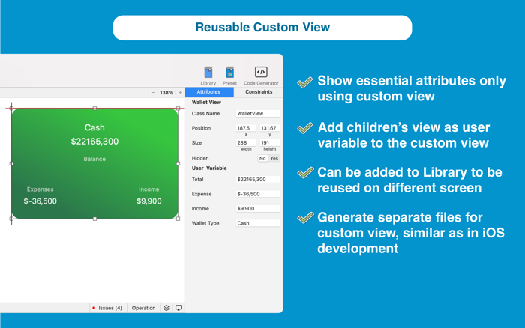
Task: Open the Operation panel button
Action: 144,308
